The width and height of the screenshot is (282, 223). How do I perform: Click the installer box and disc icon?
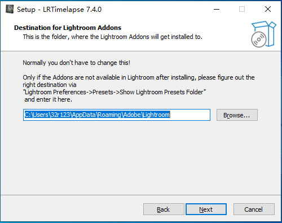(x=263, y=34)
